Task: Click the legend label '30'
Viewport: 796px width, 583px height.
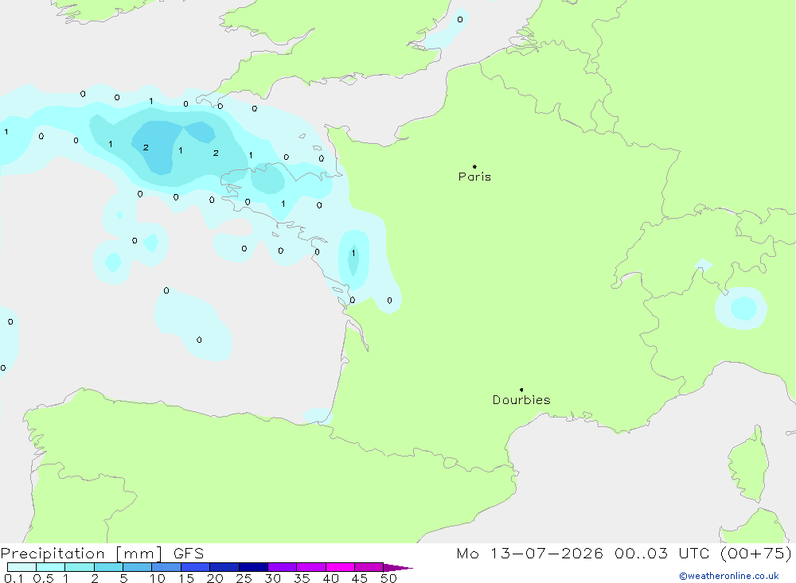Action: (x=272, y=578)
